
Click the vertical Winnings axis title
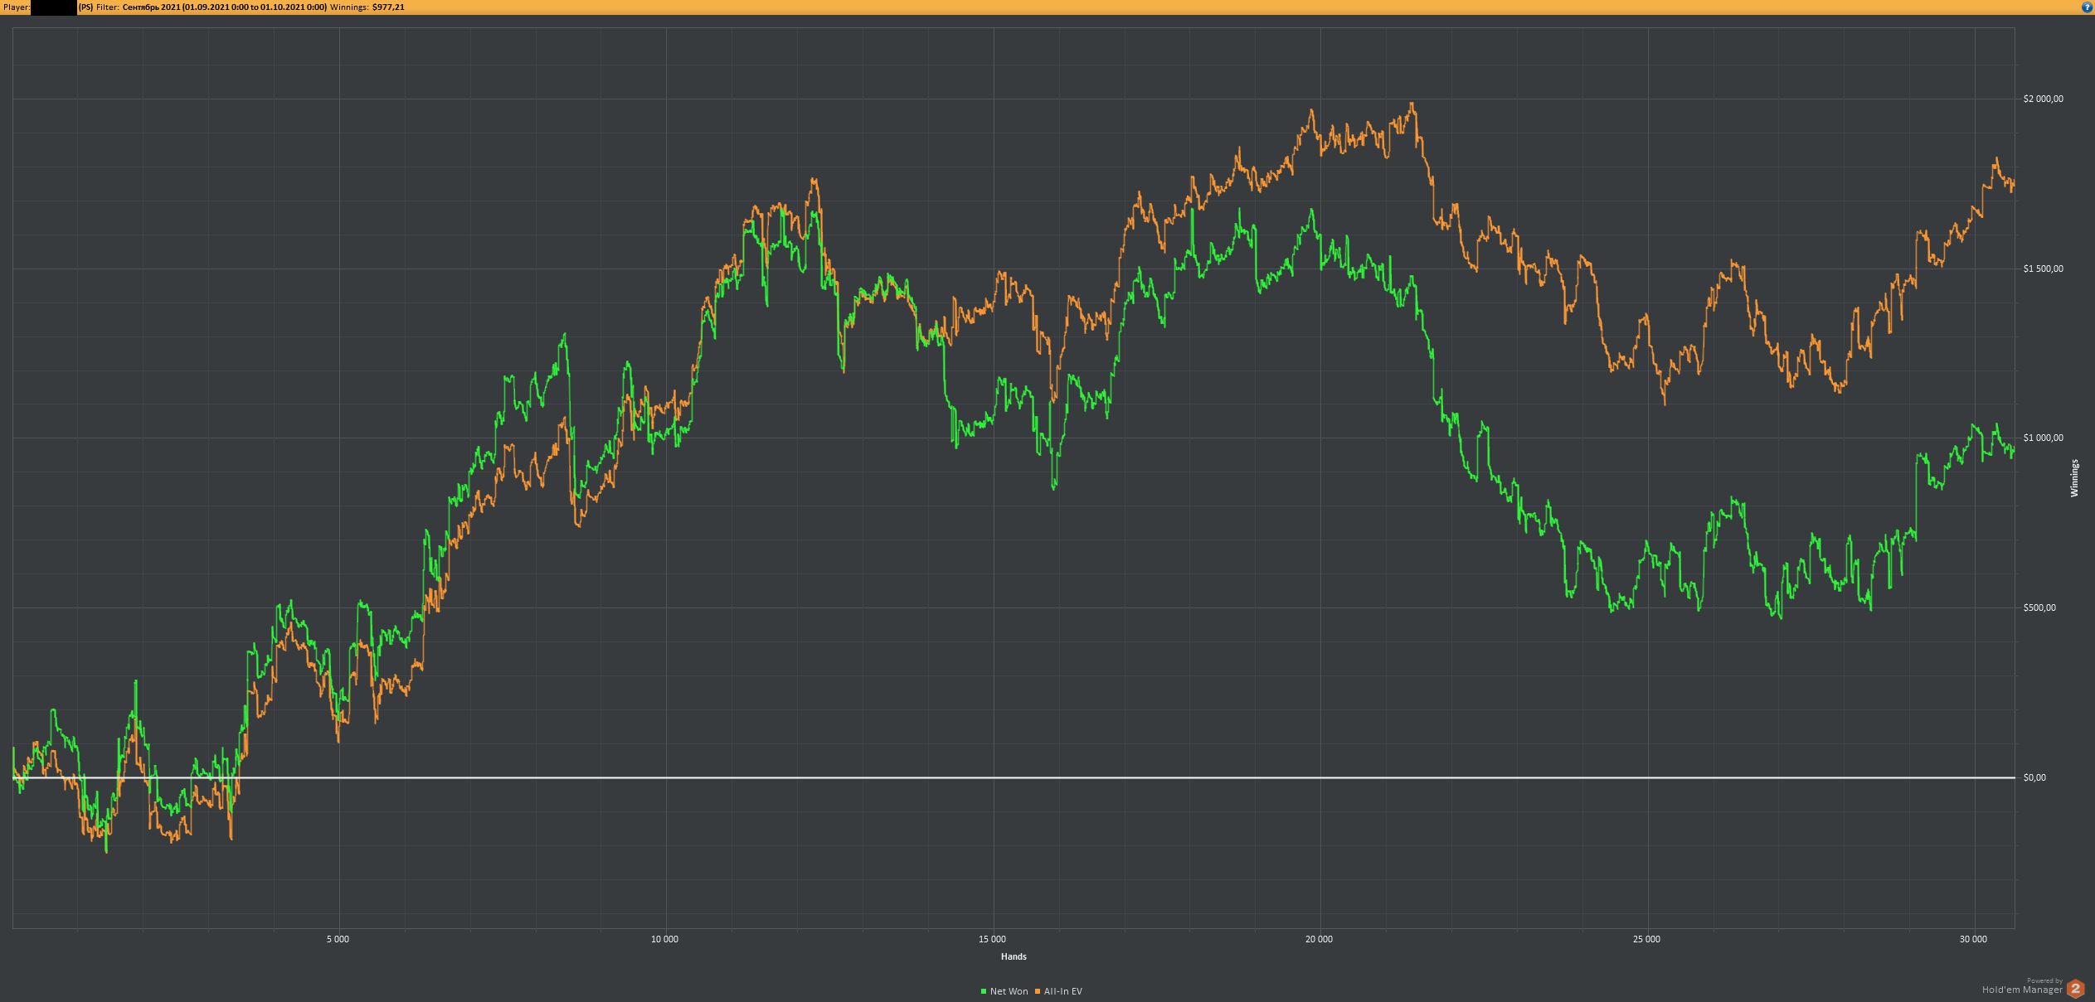pyautogui.click(x=2074, y=478)
